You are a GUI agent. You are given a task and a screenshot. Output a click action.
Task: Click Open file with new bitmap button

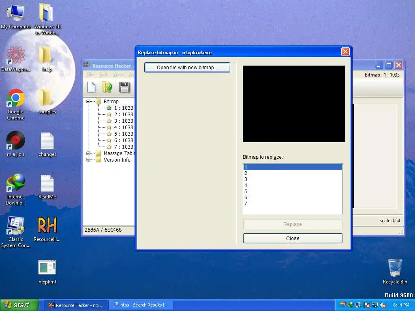[x=187, y=68]
